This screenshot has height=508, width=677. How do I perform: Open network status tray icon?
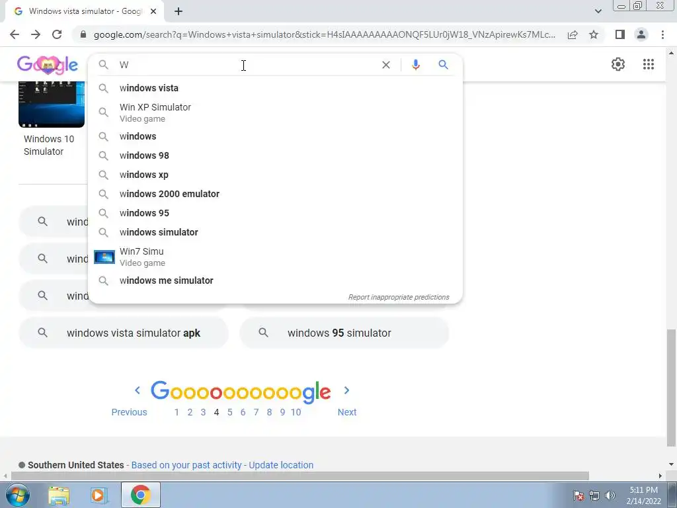(594, 495)
